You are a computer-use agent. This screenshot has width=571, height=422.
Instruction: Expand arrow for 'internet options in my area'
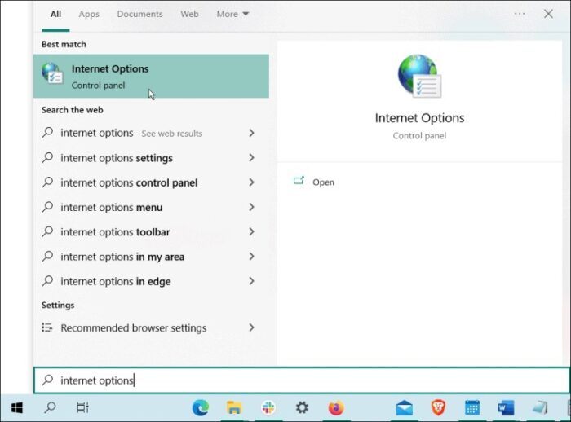point(251,257)
